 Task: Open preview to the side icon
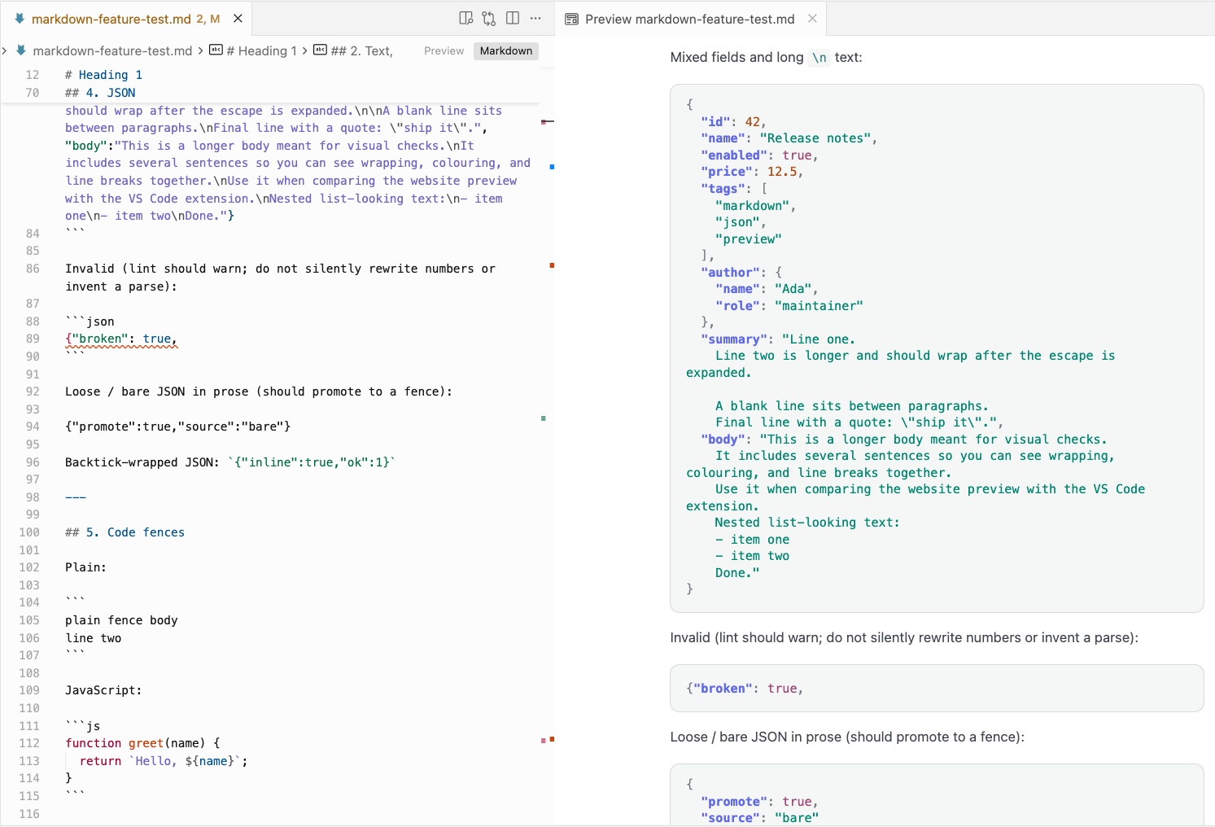point(465,18)
